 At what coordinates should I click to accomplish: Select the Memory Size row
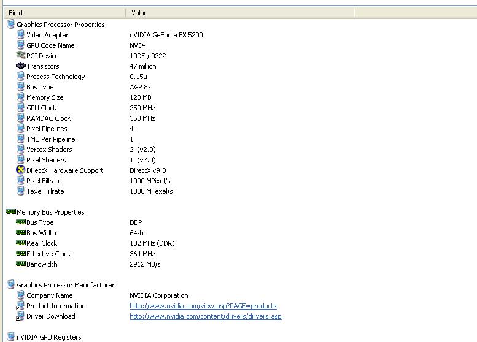click(45, 97)
